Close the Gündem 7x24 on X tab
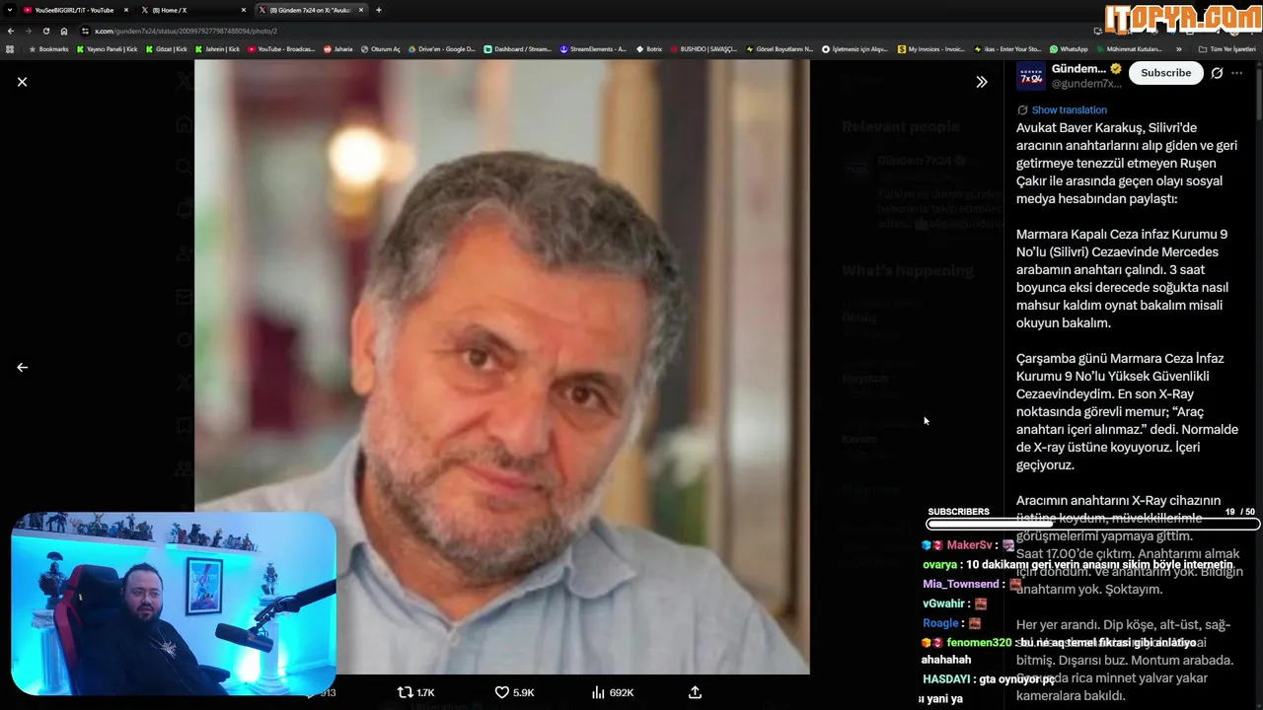This screenshot has height=710, width=1263. pyautogui.click(x=361, y=10)
